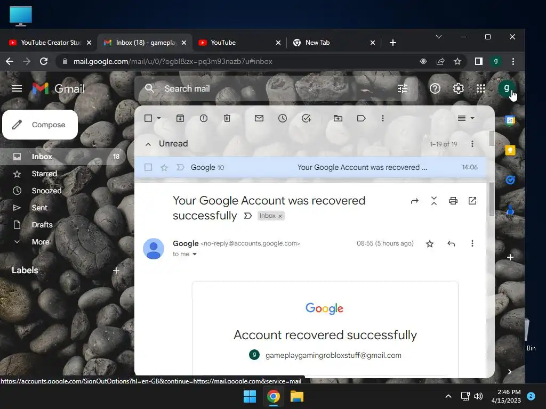
Task: Open the Labels tag icon in toolbar
Action: (x=361, y=118)
